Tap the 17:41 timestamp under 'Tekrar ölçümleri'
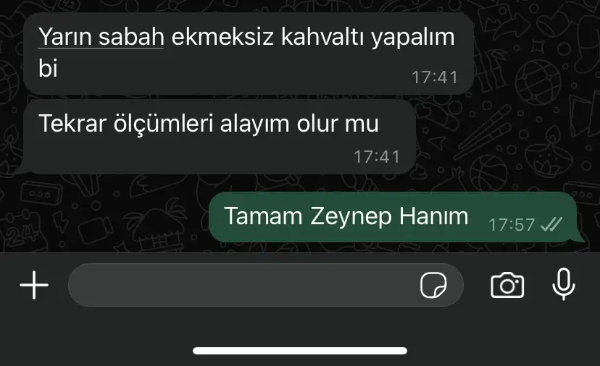Viewport: 600px width, 366px height. click(x=377, y=157)
